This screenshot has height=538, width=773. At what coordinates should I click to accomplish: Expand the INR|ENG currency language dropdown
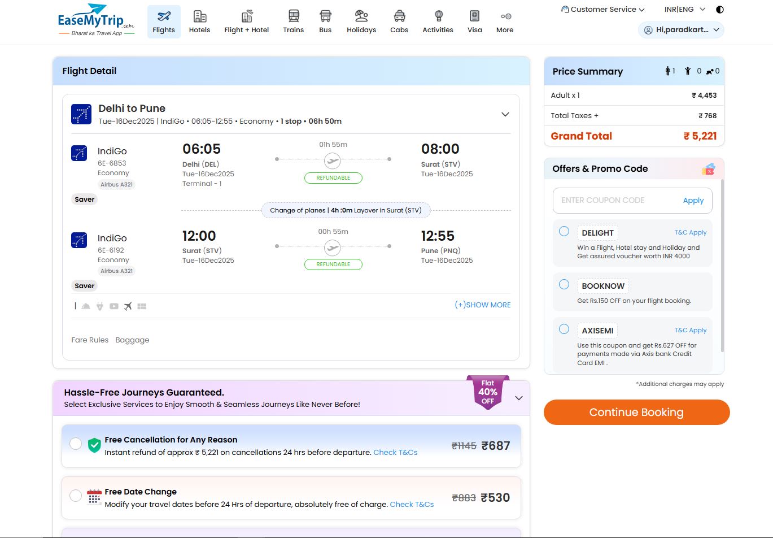pyautogui.click(x=685, y=10)
